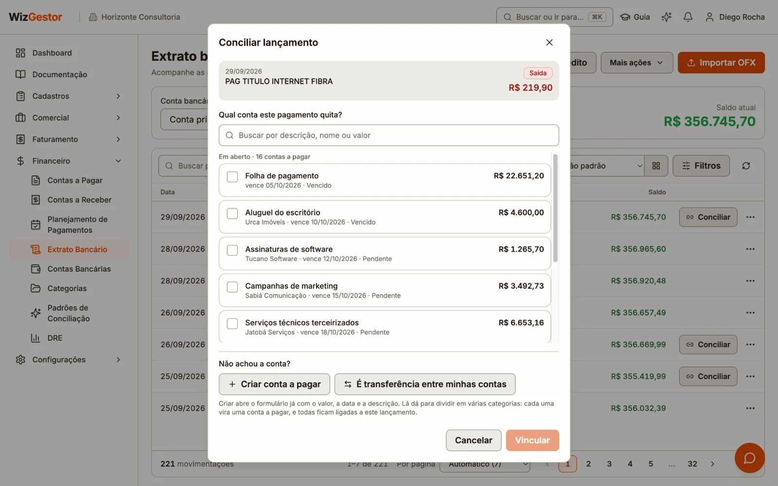Open the Mais ações dropdown
Viewport: 778px width, 486px height.
(637, 63)
